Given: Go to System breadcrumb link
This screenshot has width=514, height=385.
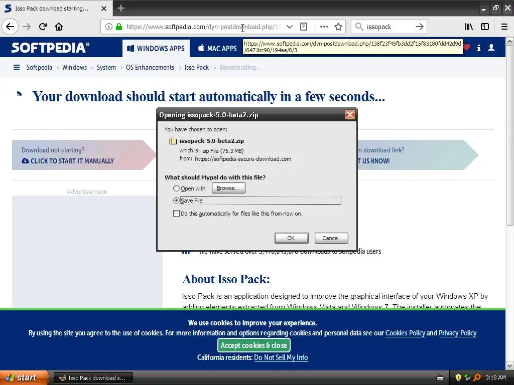Looking at the screenshot, I should point(106,68).
